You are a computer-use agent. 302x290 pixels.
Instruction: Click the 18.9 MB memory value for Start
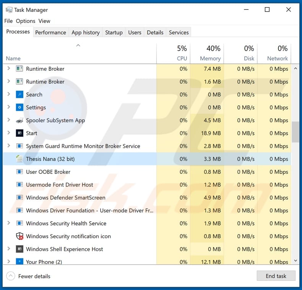coord(211,133)
